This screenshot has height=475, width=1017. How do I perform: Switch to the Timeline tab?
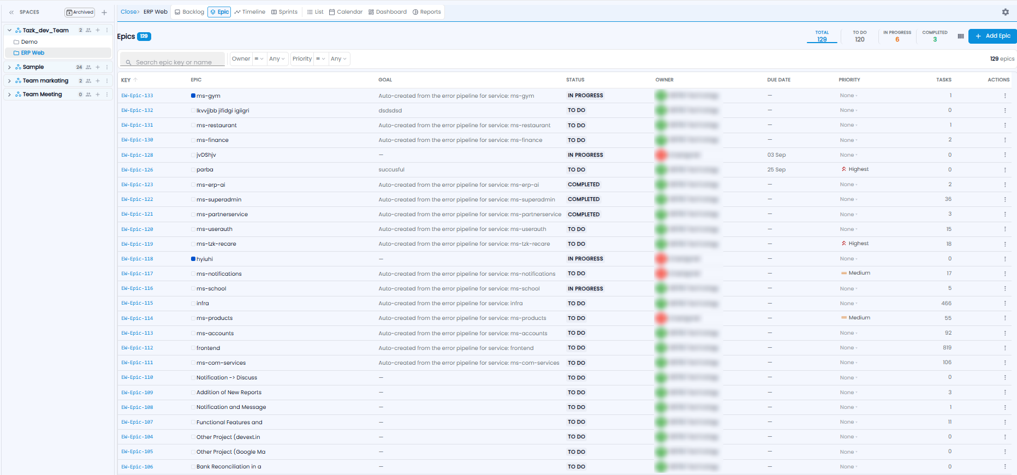[250, 12]
